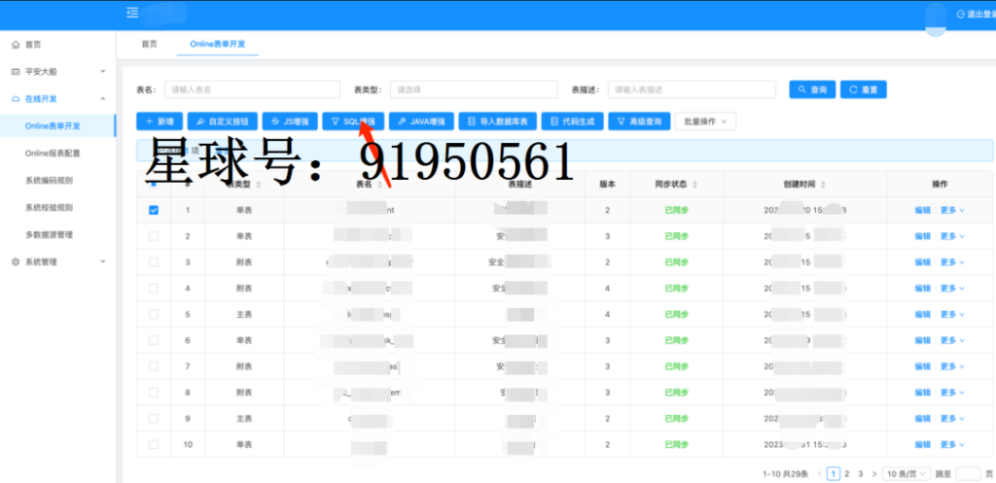Open the 表类型 select dropdown
Viewport: 996px width, 483px height.
tap(474, 89)
